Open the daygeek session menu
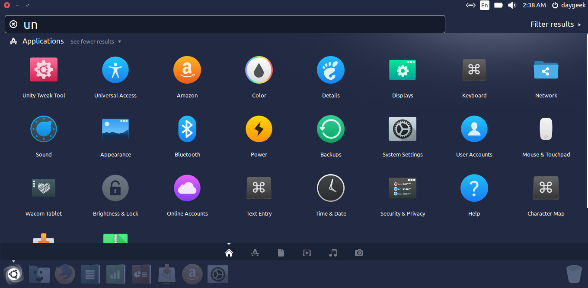 point(569,5)
